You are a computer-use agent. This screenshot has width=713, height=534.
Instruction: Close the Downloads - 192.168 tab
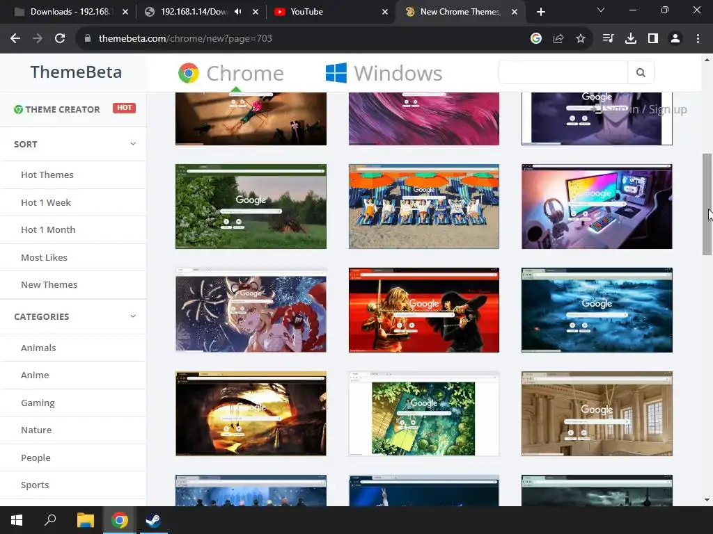tap(125, 13)
